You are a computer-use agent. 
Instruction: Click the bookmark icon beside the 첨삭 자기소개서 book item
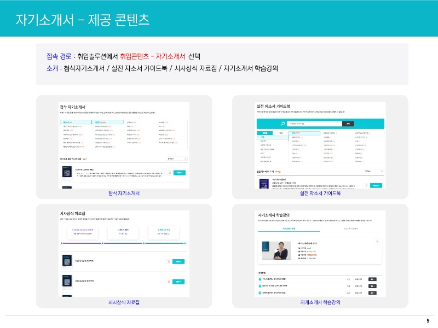170,172
